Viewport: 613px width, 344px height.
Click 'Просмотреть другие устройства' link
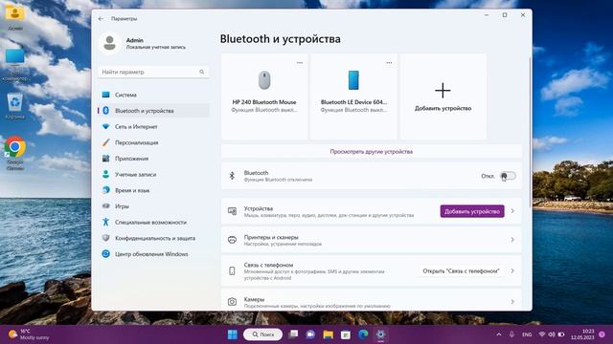point(371,152)
